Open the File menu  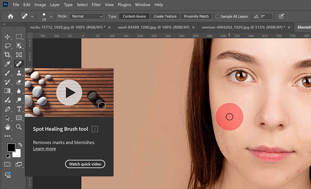[x=16, y=5]
